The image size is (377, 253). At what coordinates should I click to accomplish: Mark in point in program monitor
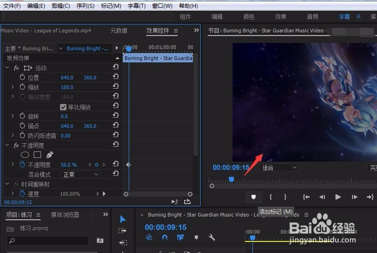271,197
